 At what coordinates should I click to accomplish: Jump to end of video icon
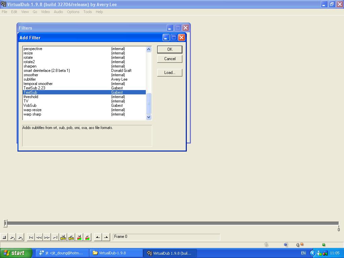pos(55,237)
